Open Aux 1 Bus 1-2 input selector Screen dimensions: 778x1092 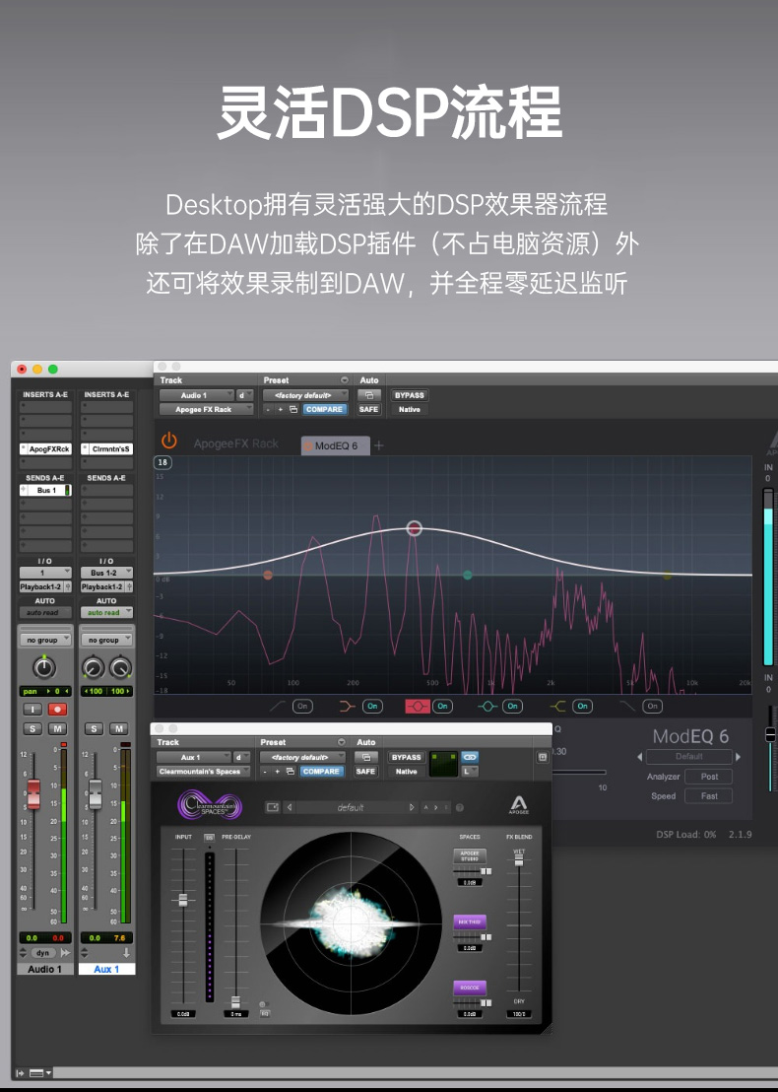coord(106,573)
